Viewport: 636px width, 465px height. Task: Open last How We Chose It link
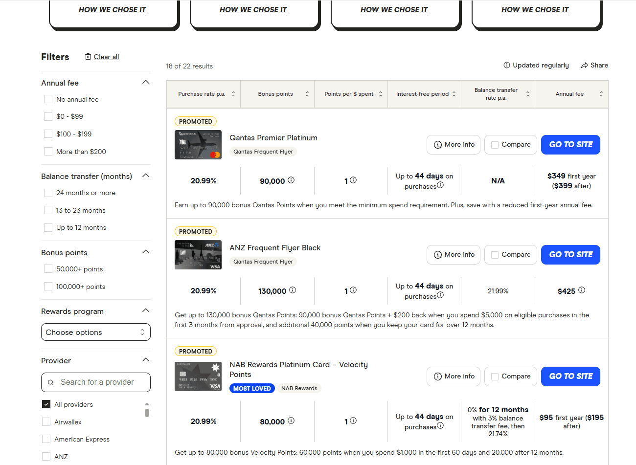tap(535, 9)
